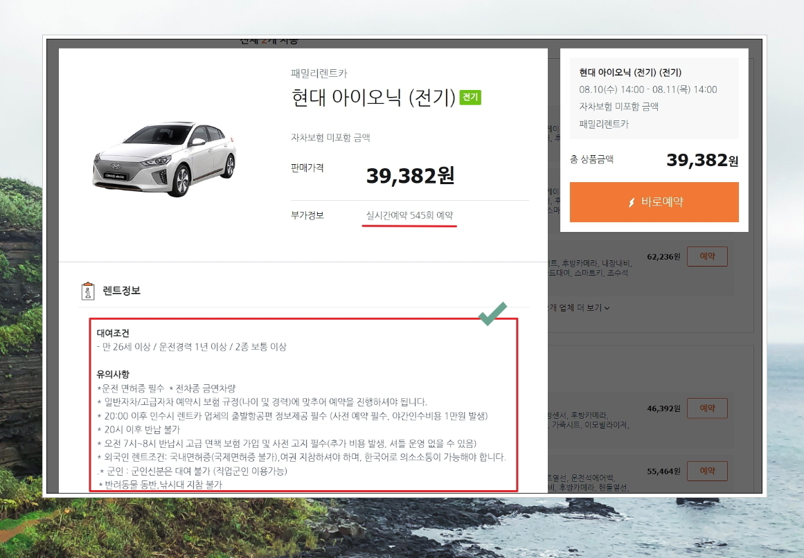
Task: Click the 렌트정보 heading
Action: (121, 291)
